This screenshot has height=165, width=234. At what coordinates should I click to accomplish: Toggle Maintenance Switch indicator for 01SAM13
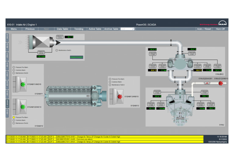click(110, 85)
